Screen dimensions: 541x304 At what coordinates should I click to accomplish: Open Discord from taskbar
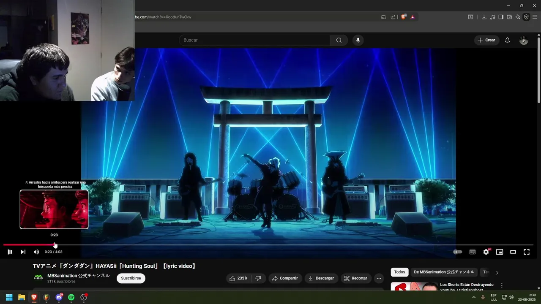[59, 297]
